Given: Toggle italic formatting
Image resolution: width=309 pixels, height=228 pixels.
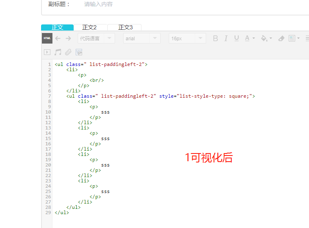Looking at the screenshot, I should tap(226, 38).
